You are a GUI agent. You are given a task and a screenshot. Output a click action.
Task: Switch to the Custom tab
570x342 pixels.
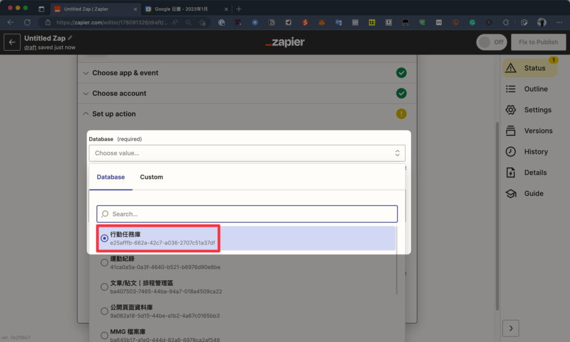pos(151,177)
